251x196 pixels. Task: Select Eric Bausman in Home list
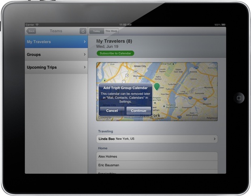[157, 165]
